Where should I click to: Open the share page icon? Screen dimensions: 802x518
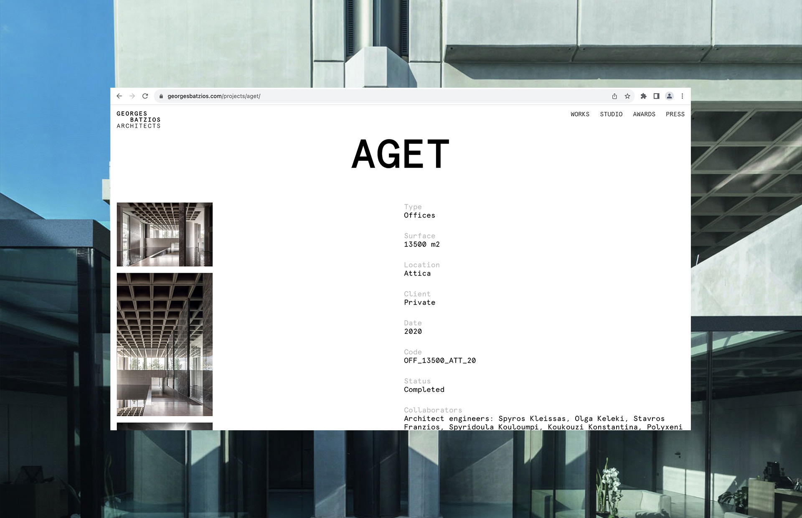614,96
